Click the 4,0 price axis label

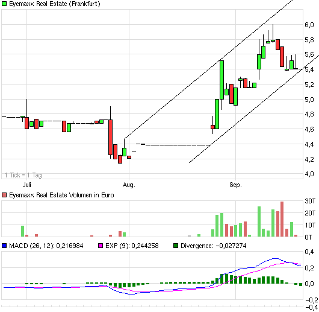[309, 174]
